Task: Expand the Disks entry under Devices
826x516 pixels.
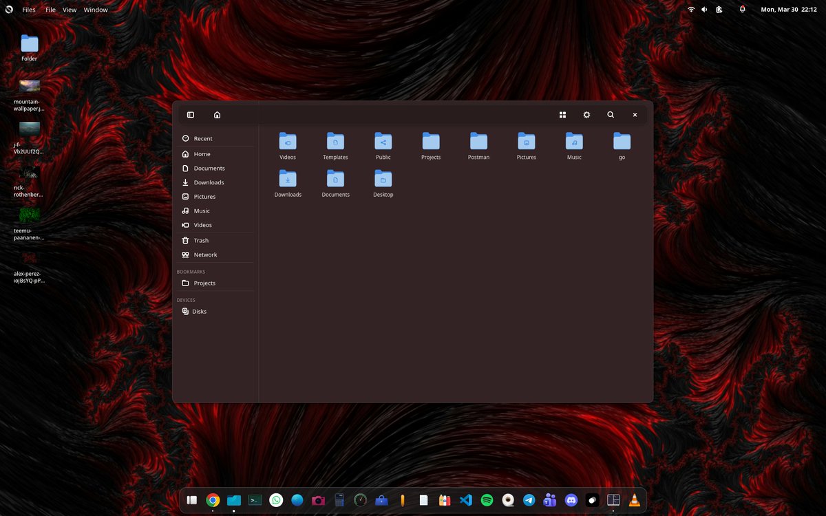Action: 199,311
